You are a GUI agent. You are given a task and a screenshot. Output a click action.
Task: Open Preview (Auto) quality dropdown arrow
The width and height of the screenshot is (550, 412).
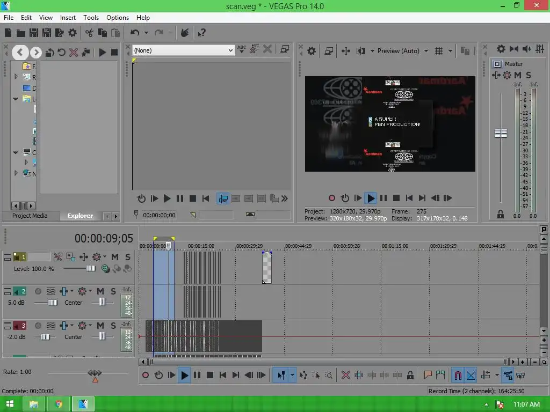tap(426, 51)
